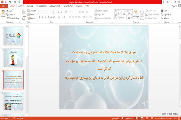
Task: Select slide 4 thumbnail
Action: [13, 101]
